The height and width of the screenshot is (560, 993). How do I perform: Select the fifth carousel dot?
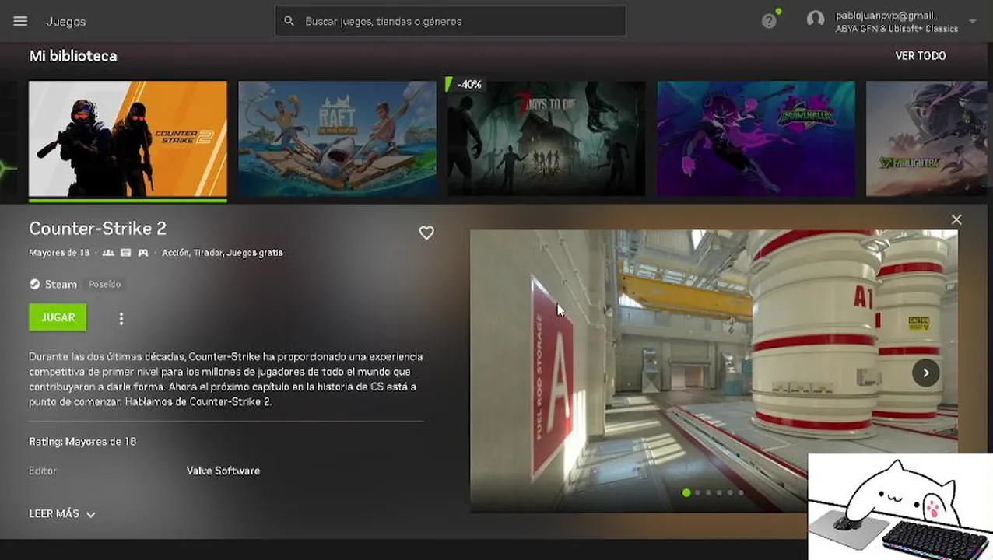[730, 492]
